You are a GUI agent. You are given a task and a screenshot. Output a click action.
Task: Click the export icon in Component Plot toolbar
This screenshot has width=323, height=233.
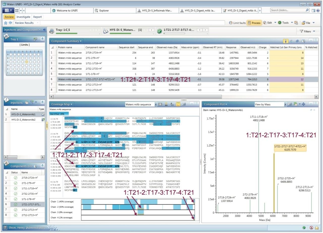(296, 104)
